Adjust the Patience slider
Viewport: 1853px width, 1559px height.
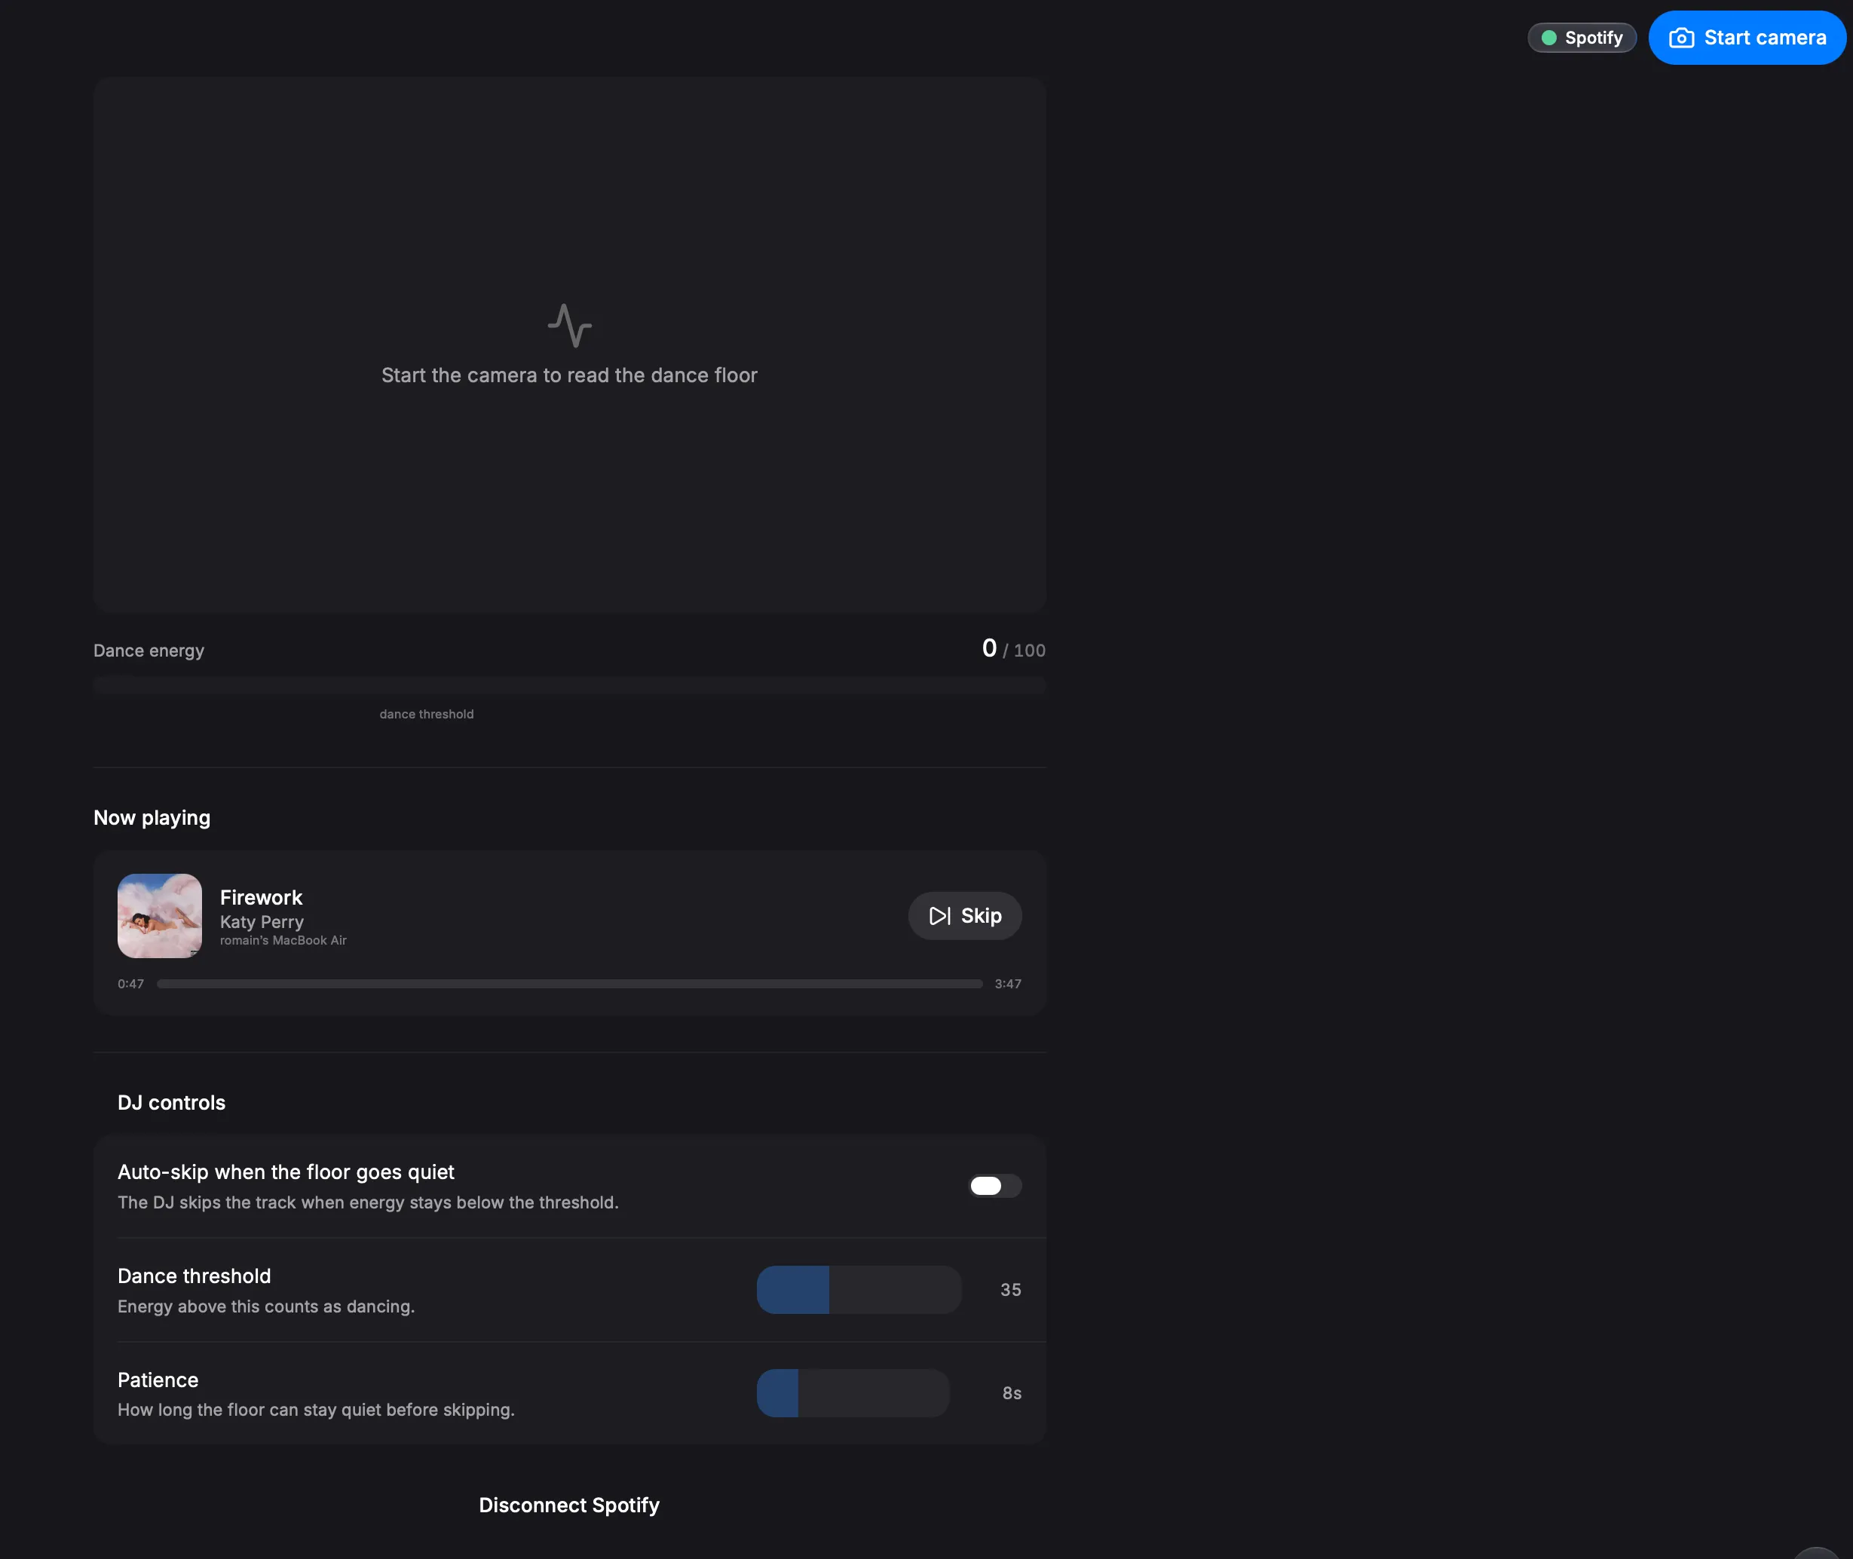(853, 1393)
